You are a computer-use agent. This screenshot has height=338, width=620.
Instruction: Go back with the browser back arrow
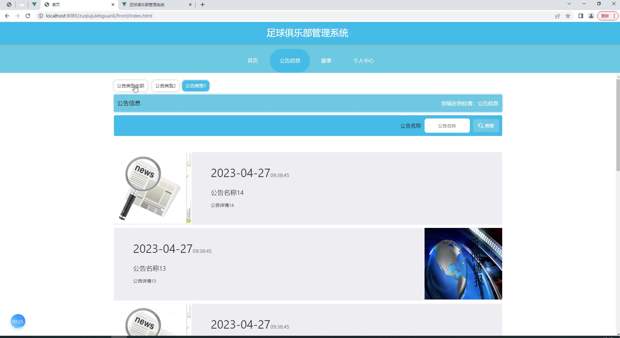click(7, 16)
